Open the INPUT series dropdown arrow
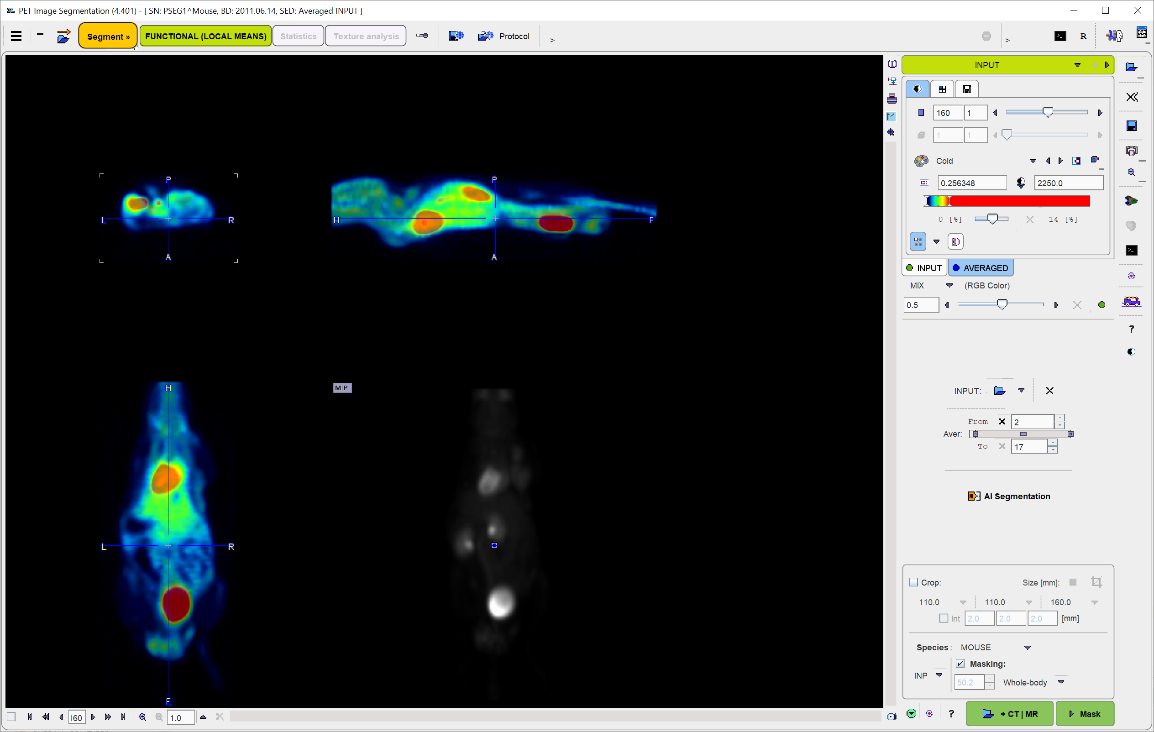 coord(1077,65)
